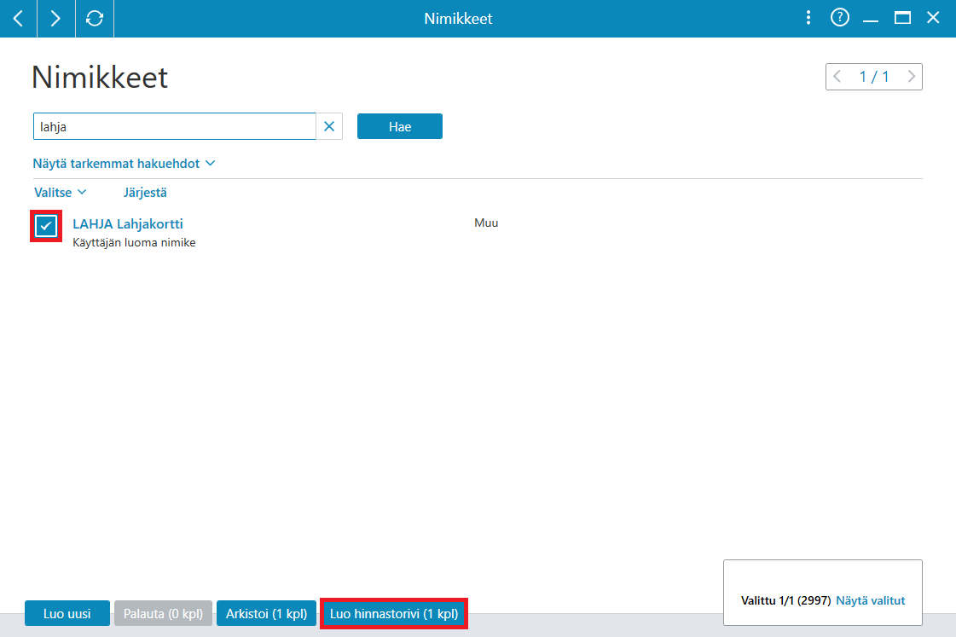Open the help question mark icon
Screen dimensions: 956x637
click(x=839, y=18)
